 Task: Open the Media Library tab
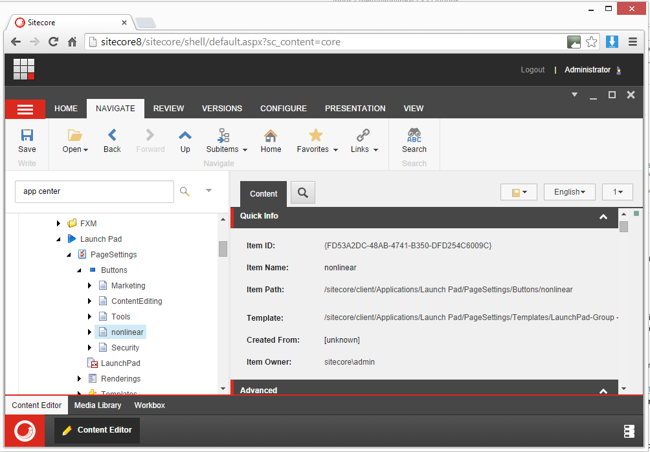point(97,405)
